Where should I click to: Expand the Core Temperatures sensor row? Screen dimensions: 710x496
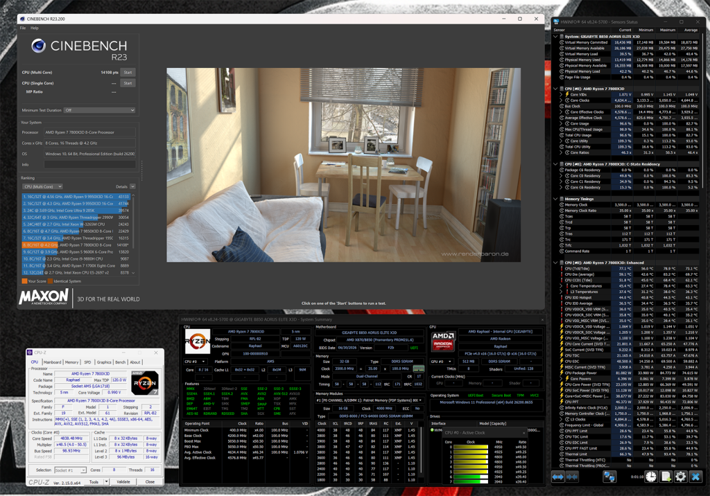(x=562, y=286)
